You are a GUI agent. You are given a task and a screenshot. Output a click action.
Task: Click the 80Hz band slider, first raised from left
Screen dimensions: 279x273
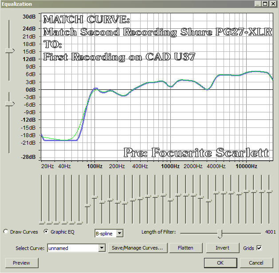[87, 205]
